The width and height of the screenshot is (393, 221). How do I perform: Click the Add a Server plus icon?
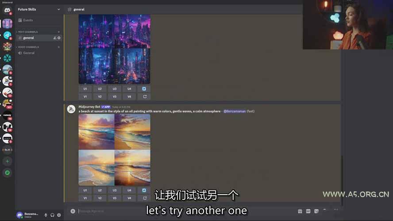point(7,161)
